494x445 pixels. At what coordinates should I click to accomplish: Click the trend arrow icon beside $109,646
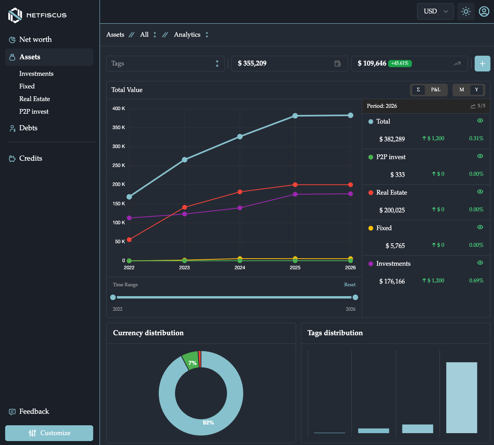tap(457, 64)
